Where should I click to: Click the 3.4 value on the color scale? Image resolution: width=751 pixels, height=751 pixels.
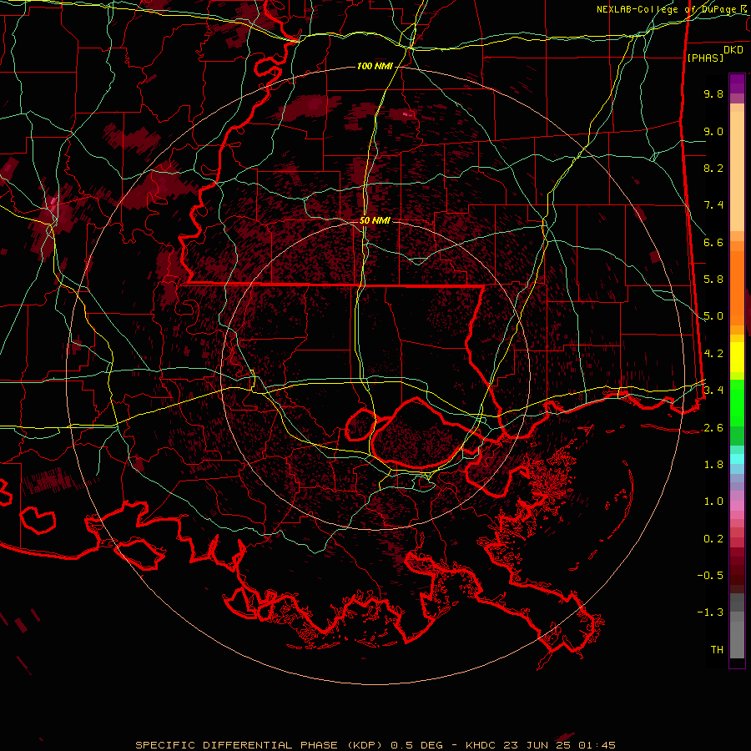(713, 391)
